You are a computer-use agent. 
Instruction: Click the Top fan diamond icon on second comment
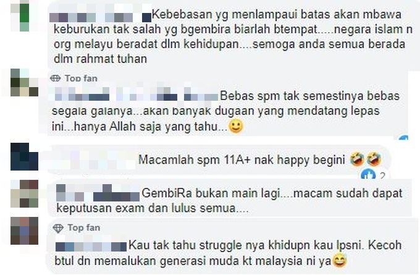click(55, 78)
